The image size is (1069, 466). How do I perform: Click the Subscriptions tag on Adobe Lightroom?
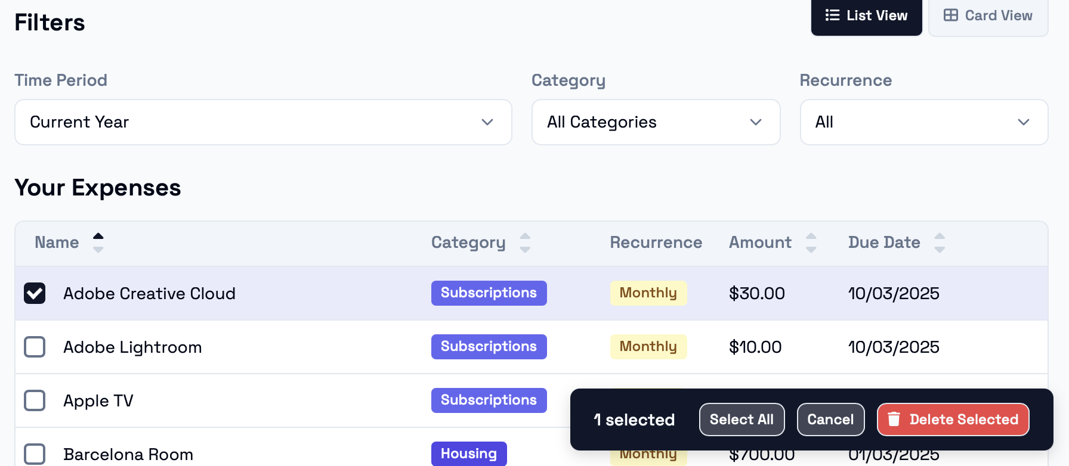click(x=489, y=347)
